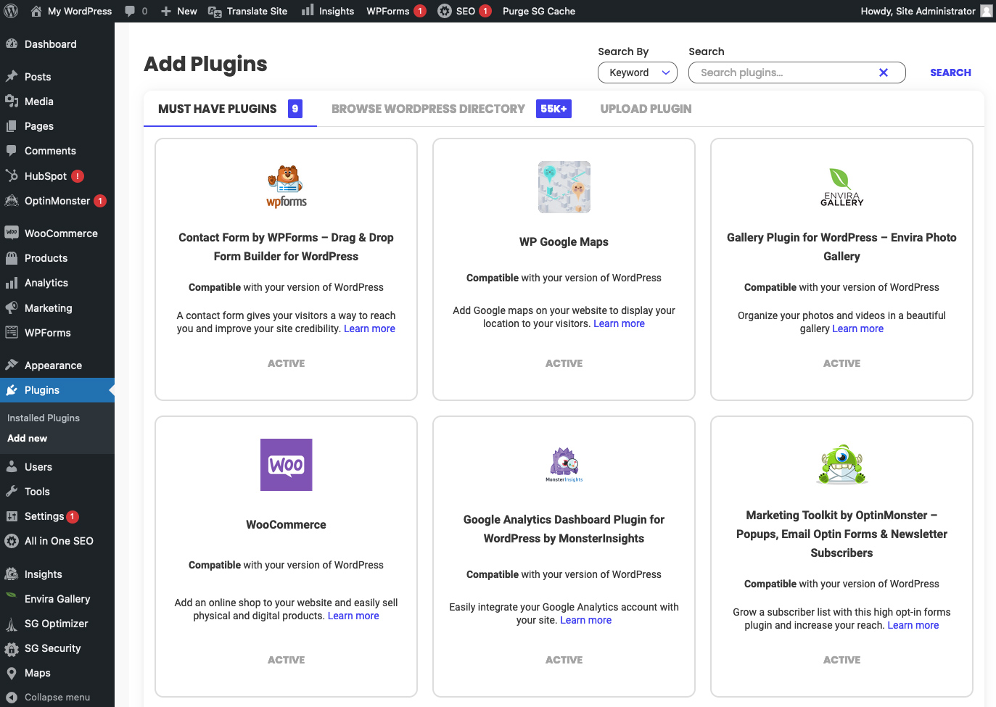Open Insights in the left sidebar
The width and height of the screenshot is (996, 707).
point(57,574)
